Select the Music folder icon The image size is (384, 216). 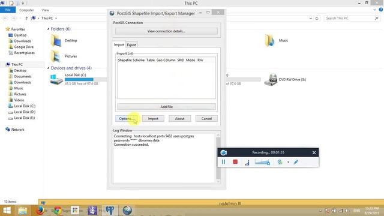pyautogui.click(x=270, y=40)
